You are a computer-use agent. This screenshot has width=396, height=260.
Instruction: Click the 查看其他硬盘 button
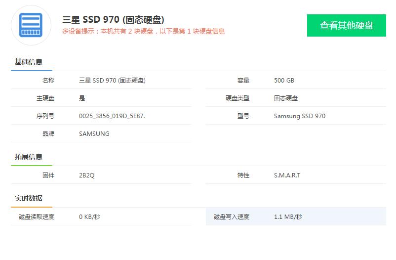[346, 25]
